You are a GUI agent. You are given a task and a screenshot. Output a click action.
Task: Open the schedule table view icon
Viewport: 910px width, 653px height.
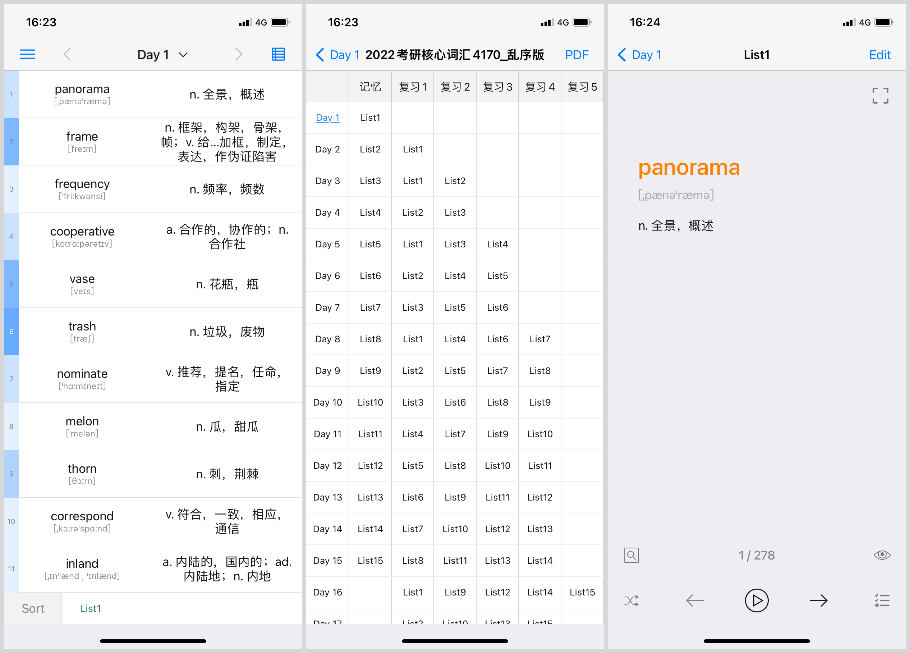click(x=279, y=54)
